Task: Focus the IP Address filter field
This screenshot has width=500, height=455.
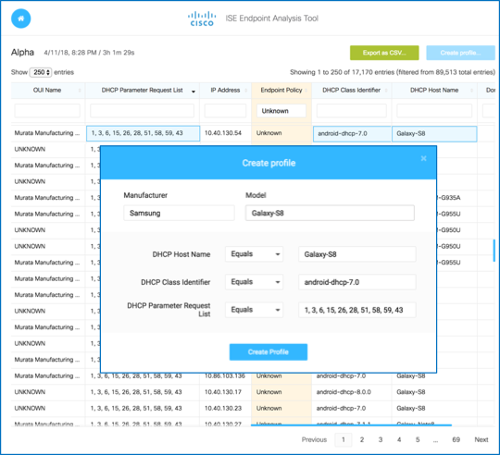Action: point(225,111)
